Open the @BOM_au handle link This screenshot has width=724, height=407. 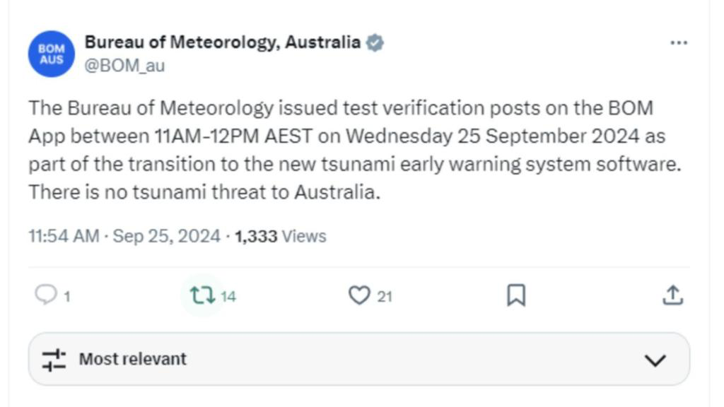pos(124,66)
